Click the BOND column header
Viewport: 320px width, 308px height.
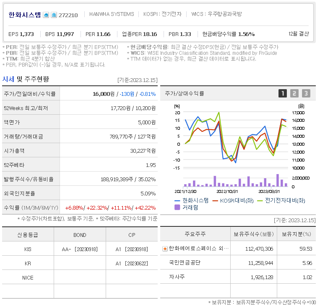point(80,235)
